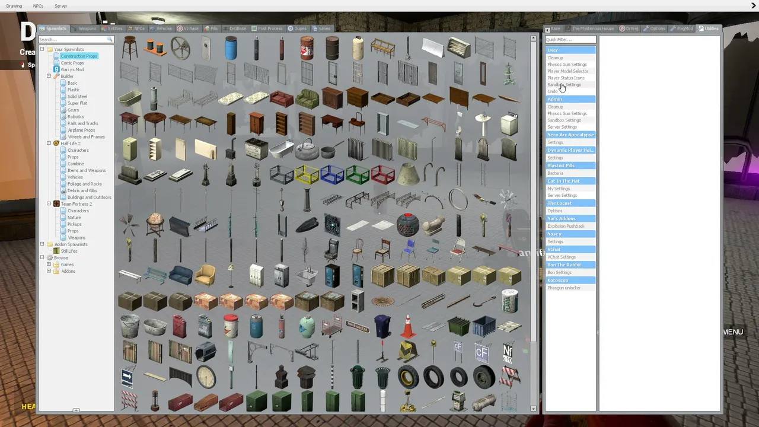Collapse the Browse tree node
759x427 pixels.
click(42, 258)
